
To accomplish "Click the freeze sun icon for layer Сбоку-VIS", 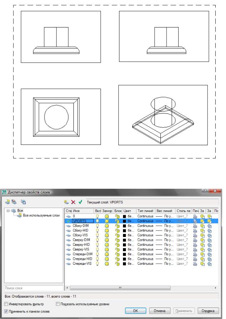I will coord(107,235).
